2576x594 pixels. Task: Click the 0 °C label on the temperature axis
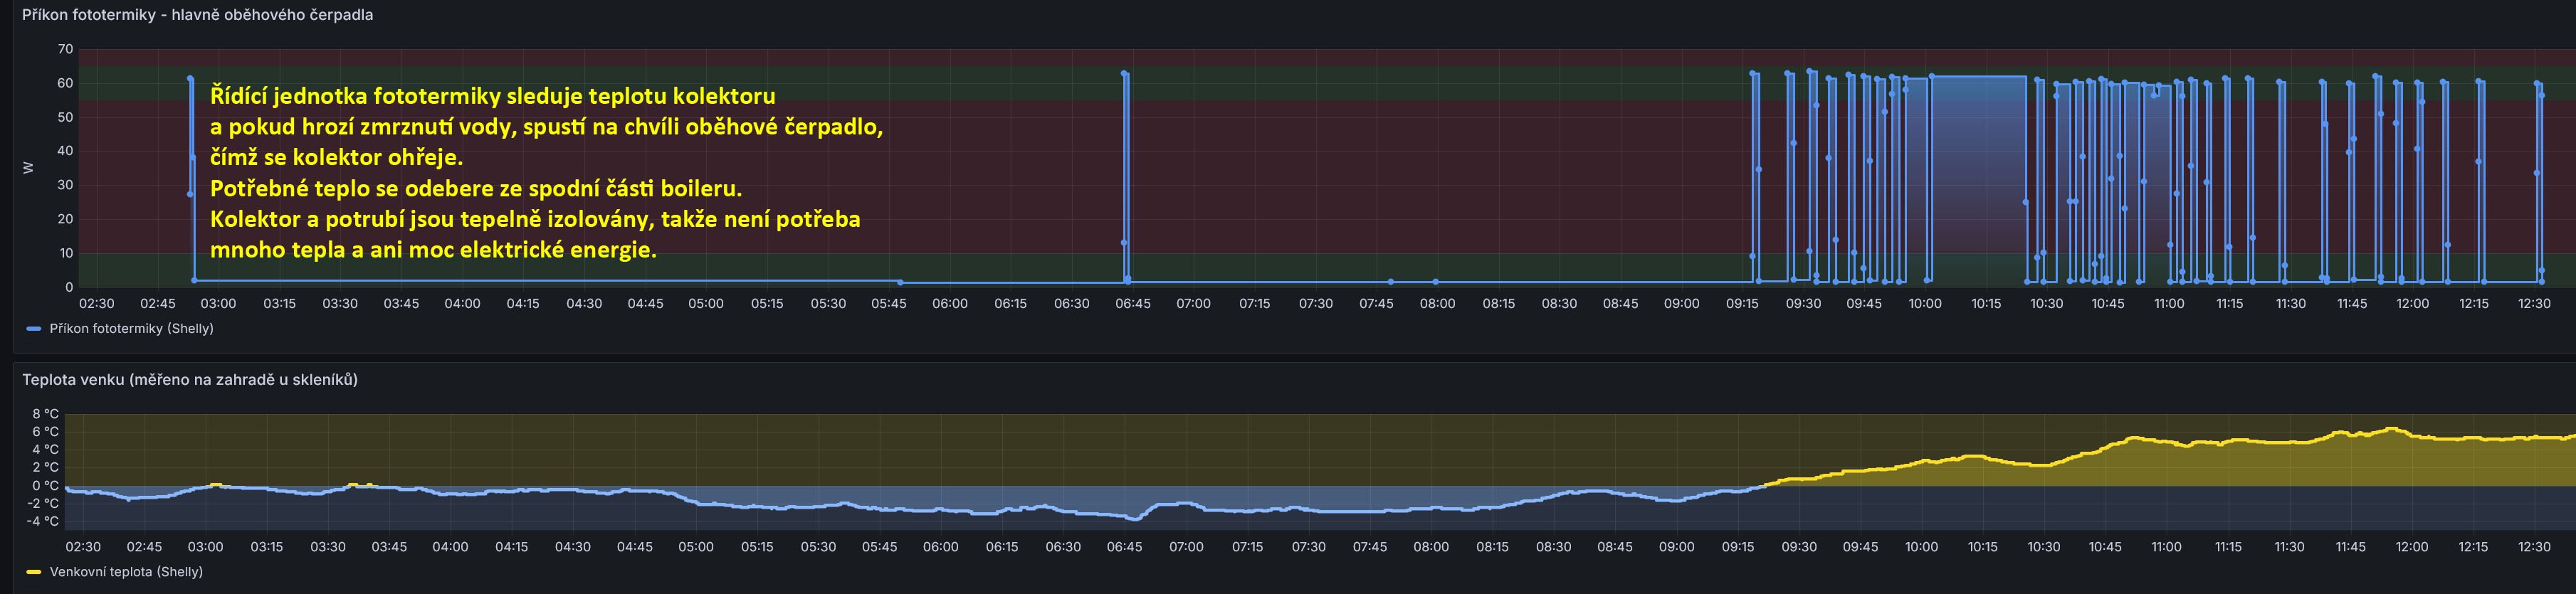46,486
